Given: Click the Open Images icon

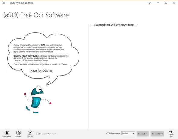Looking at the screenshot, I should coord(7,133).
